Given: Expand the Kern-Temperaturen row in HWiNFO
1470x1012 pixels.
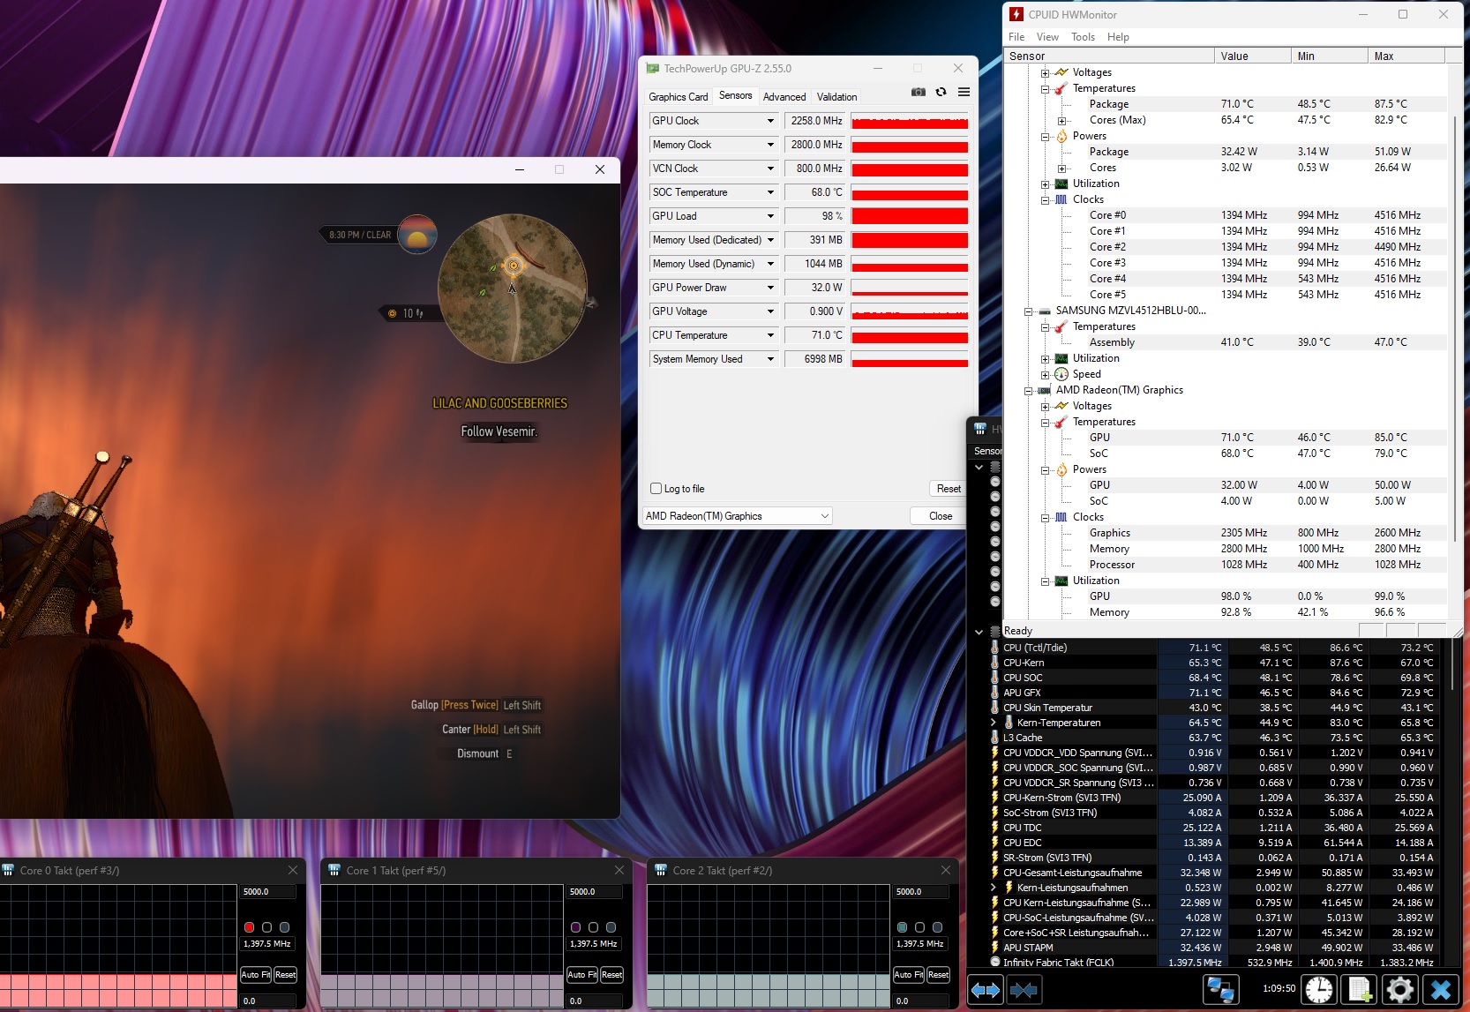Looking at the screenshot, I should 994,723.
